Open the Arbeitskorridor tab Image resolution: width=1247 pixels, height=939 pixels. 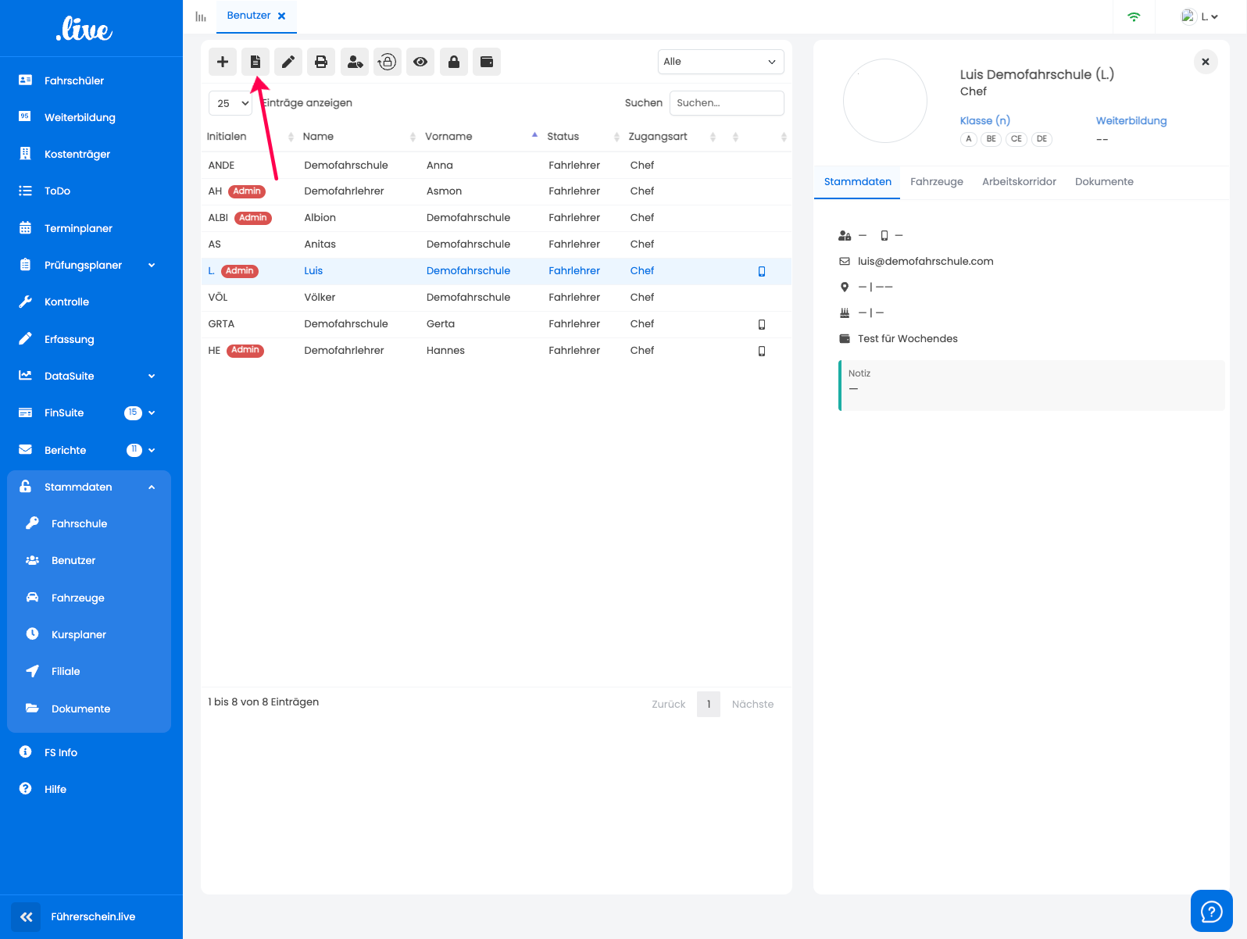1019,181
